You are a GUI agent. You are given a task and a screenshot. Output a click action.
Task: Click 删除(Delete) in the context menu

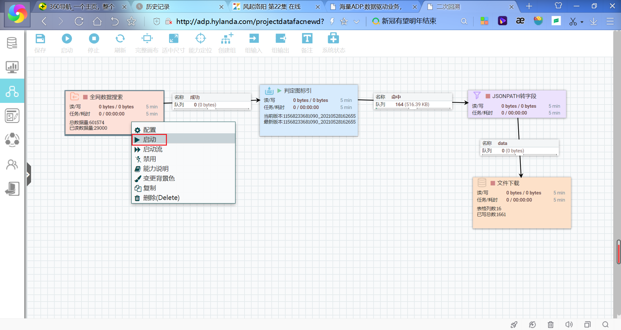161,198
